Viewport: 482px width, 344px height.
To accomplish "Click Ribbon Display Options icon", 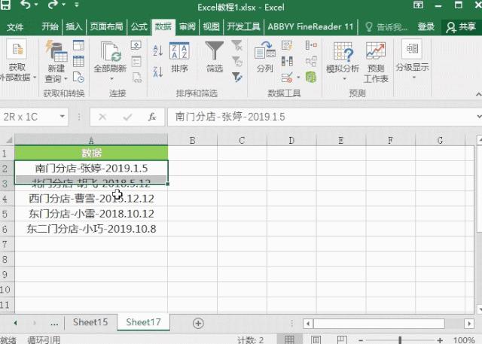I will coord(418,5).
